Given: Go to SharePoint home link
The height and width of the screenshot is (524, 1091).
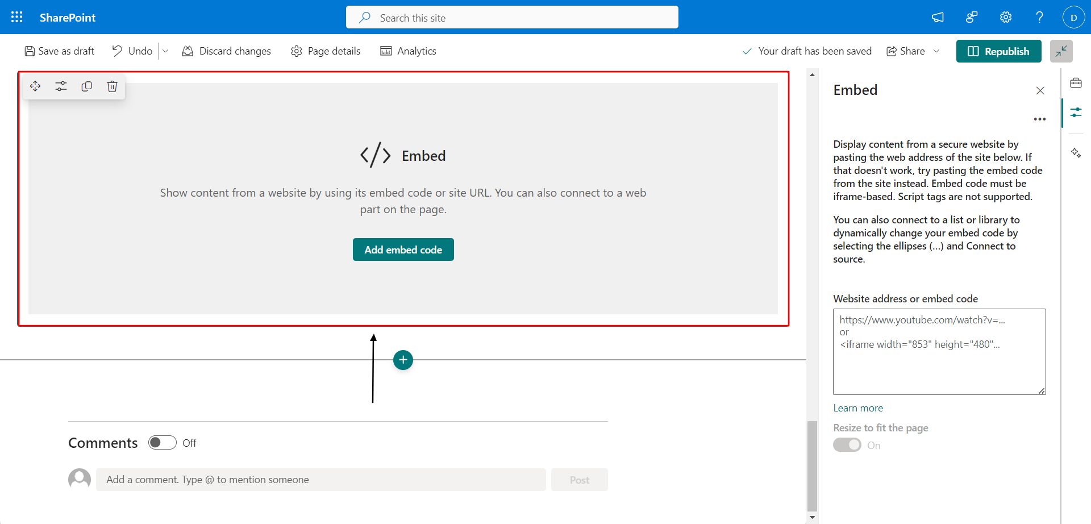Looking at the screenshot, I should pyautogui.click(x=68, y=18).
